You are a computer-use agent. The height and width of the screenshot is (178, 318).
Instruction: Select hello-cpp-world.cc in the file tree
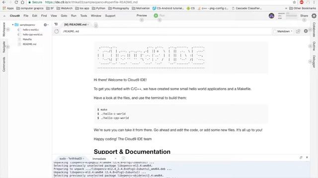coord(32,35)
